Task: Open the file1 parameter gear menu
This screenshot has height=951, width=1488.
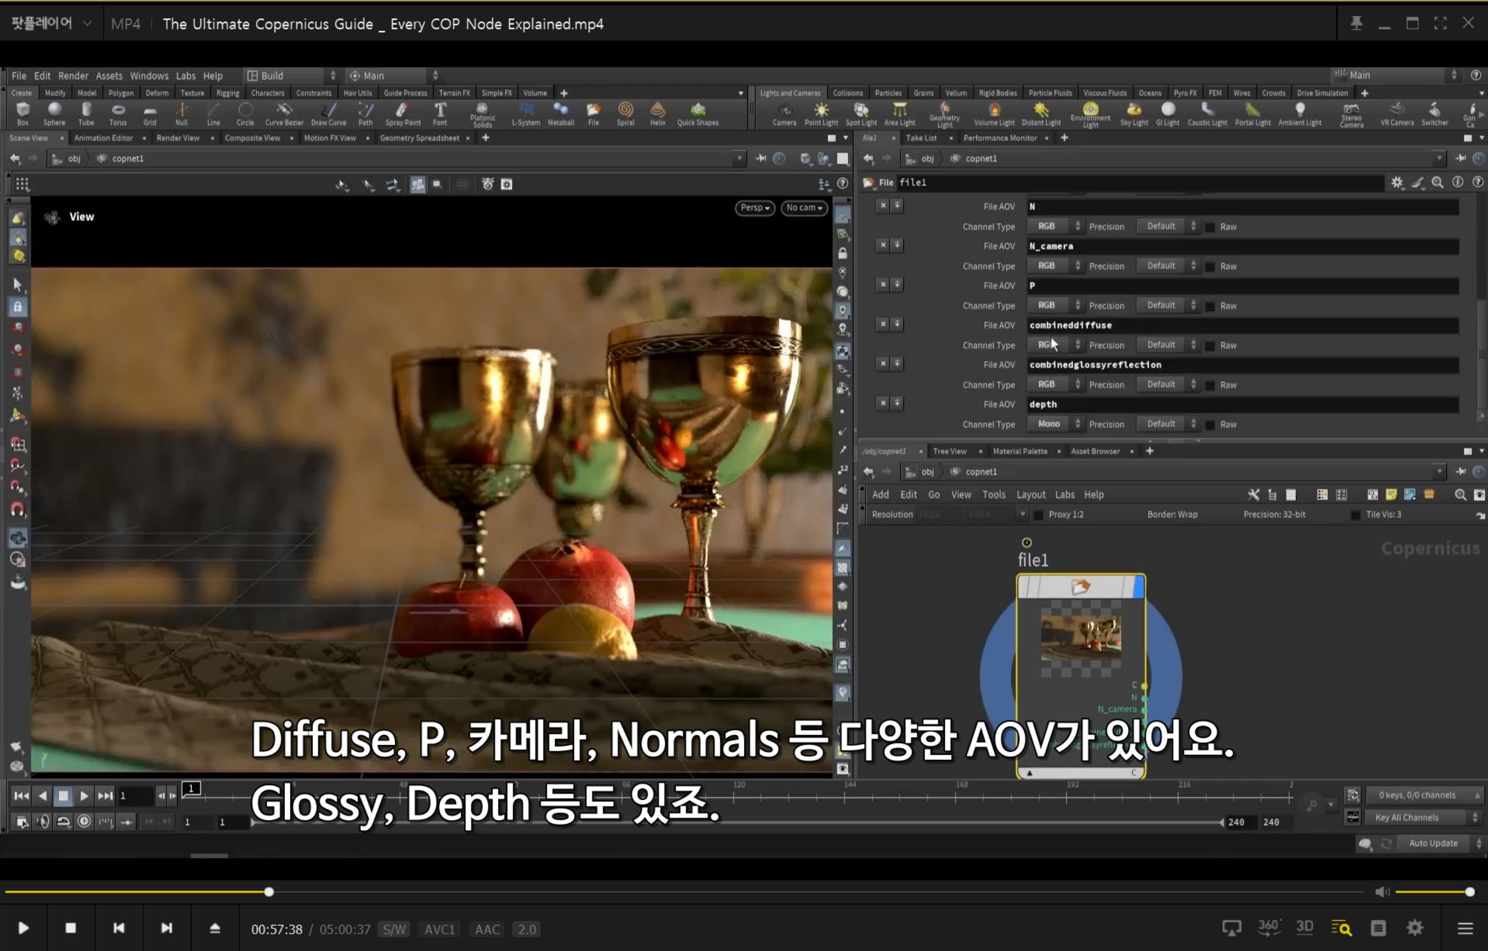Action: coord(1397,182)
